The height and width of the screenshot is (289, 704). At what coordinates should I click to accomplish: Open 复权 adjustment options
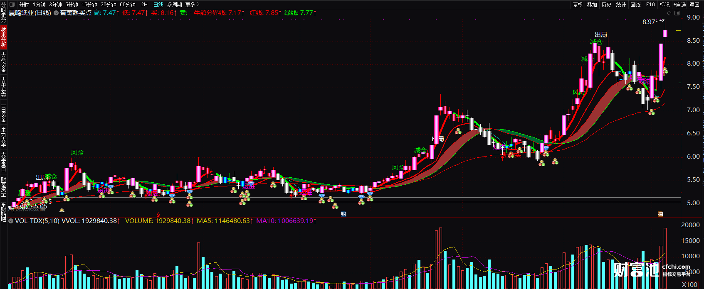click(x=578, y=5)
